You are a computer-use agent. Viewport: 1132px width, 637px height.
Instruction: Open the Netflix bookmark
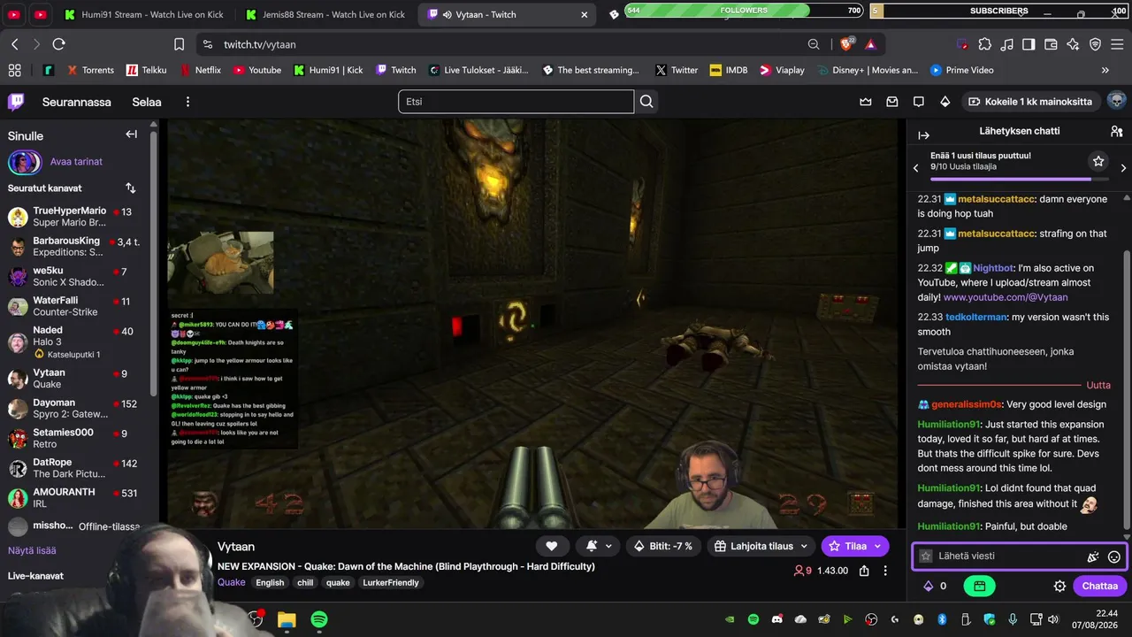click(x=200, y=70)
